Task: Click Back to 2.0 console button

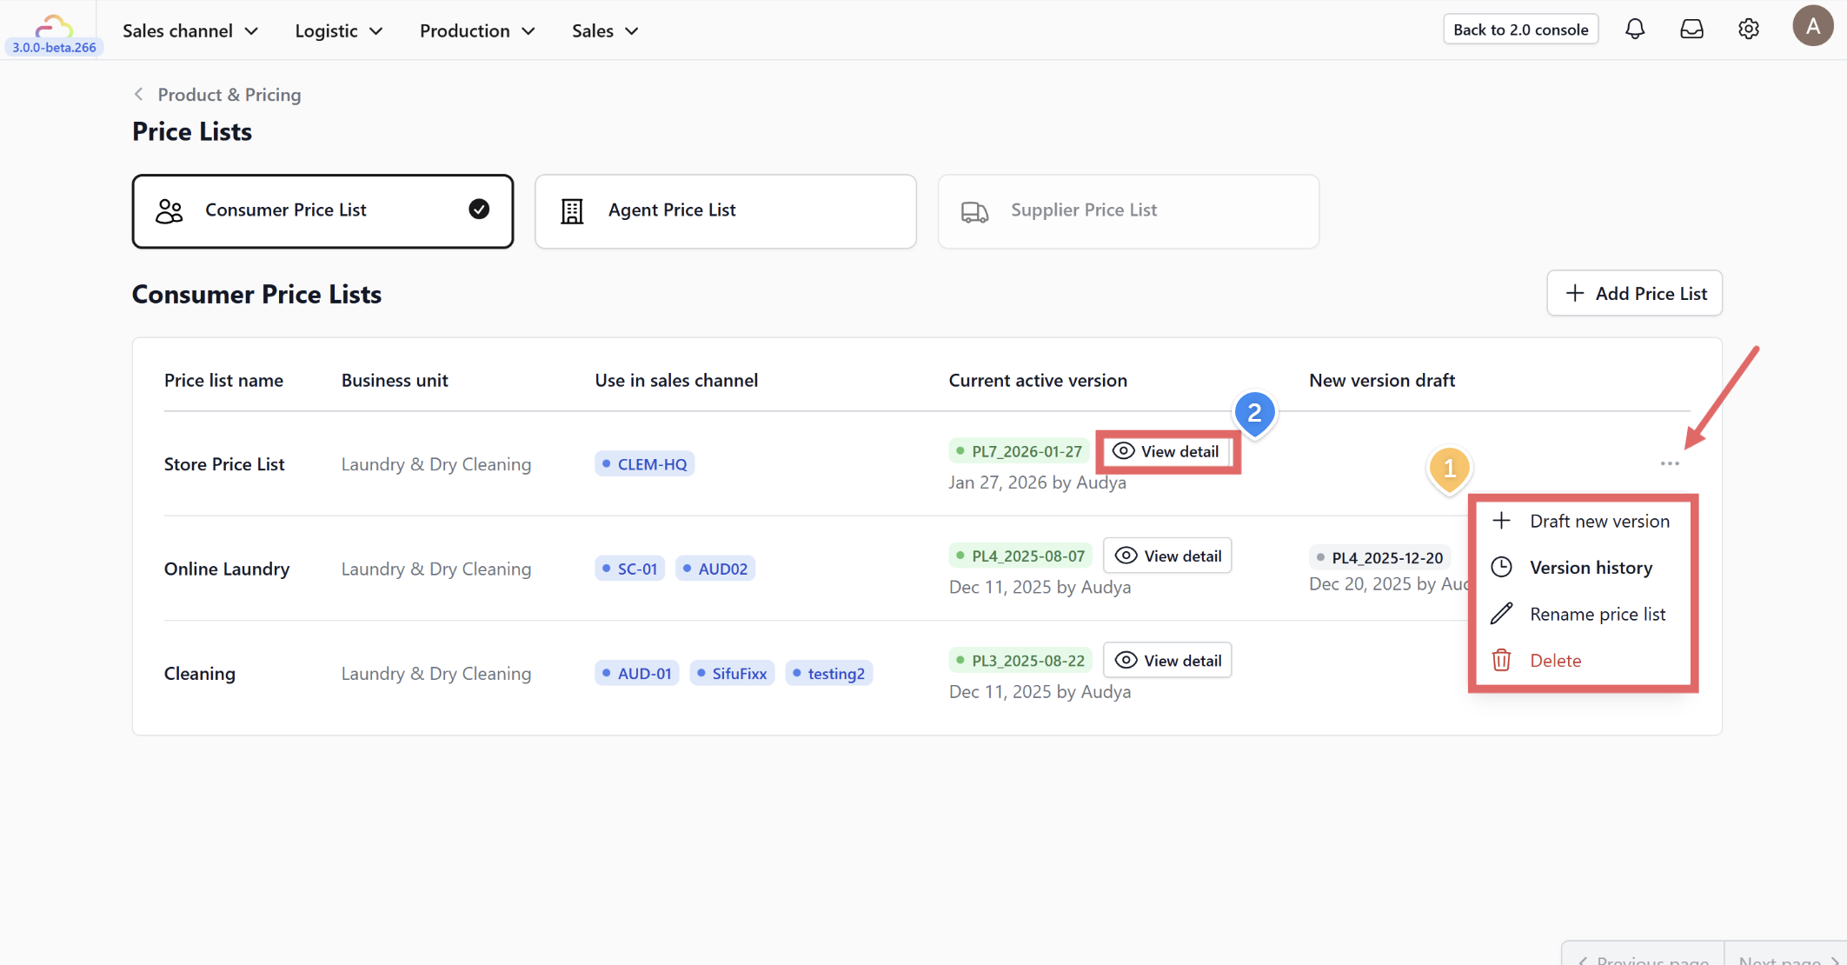Action: 1520,30
